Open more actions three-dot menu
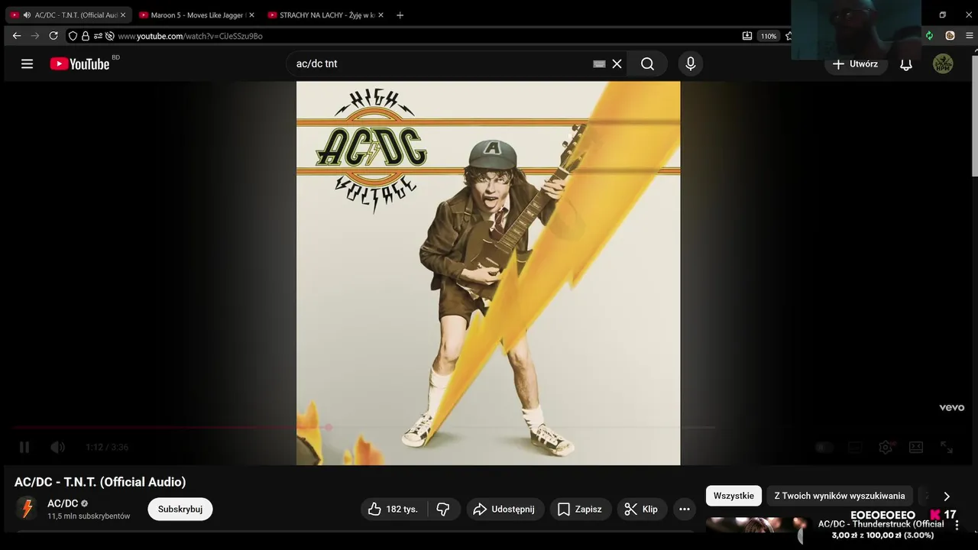This screenshot has height=550, width=978. point(685,509)
